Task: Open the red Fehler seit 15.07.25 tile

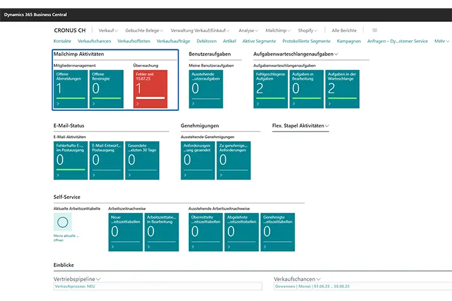Action: [150, 89]
